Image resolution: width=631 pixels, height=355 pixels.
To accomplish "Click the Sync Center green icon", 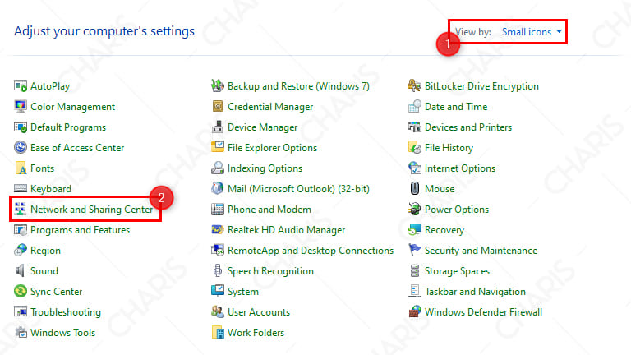I will tap(21, 291).
